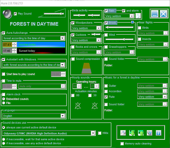Click the sunrise time 07:41 spinner field
This screenshot has height=148, width=170.
pos(7,44)
